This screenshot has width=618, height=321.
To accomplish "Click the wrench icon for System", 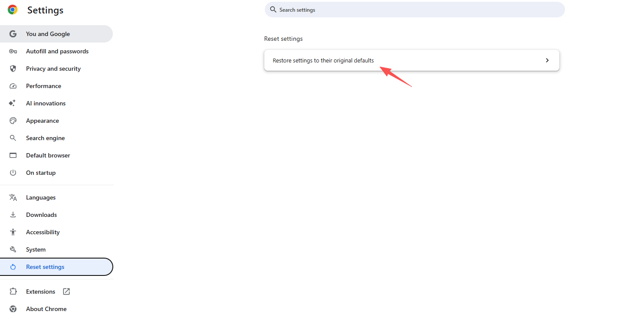I will click(13, 249).
